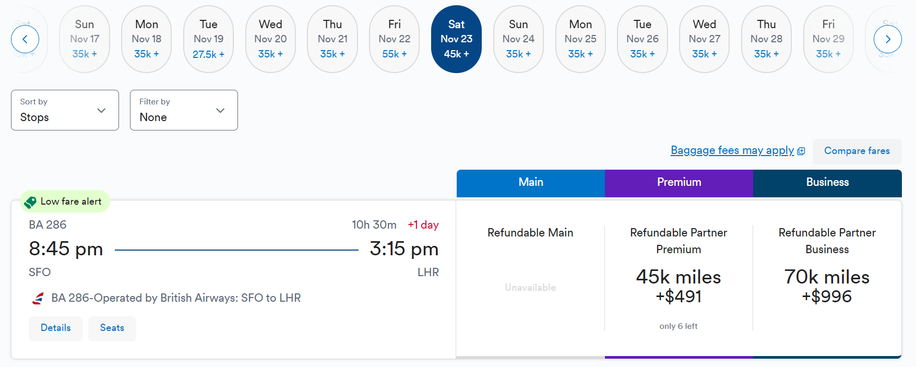916x367 pixels.
Task: Open the Details for flight BA 286
Action: pyautogui.click(x=55, y=328)
